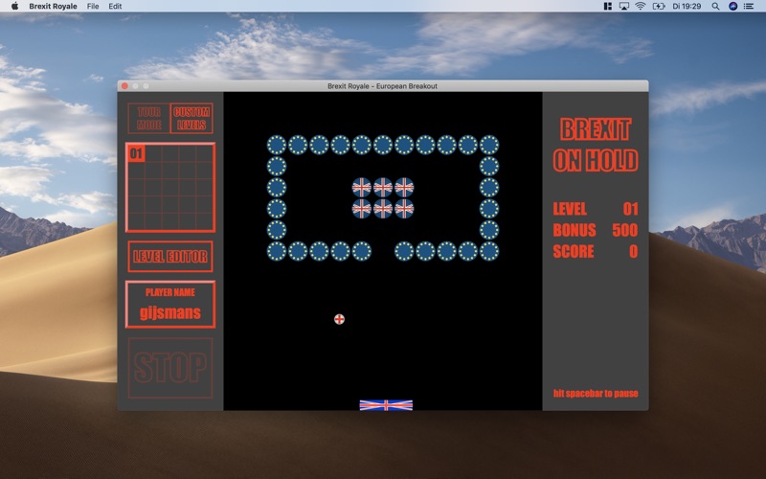
Task: Click 'hit spacebar to pause' hint
Action: (x=596, y=394)
